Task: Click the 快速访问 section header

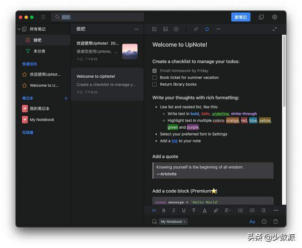Action: (x=29, y=64)
